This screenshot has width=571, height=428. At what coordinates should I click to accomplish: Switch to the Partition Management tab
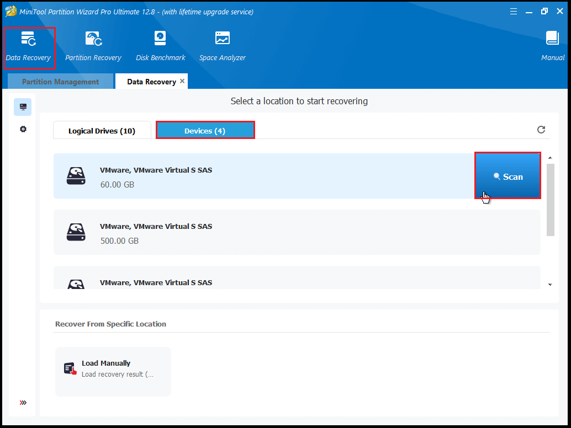[60, 82]
